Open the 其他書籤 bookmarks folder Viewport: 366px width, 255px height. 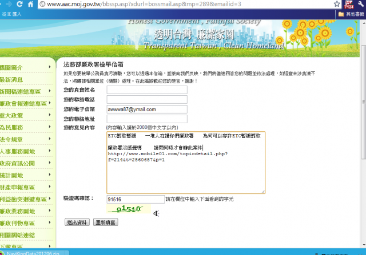tap(351, 14)
